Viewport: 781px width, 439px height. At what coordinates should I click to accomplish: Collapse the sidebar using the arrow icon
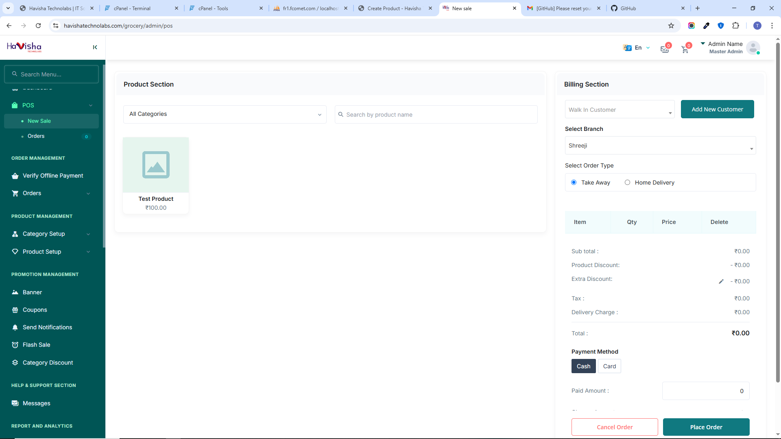(95, 47)
